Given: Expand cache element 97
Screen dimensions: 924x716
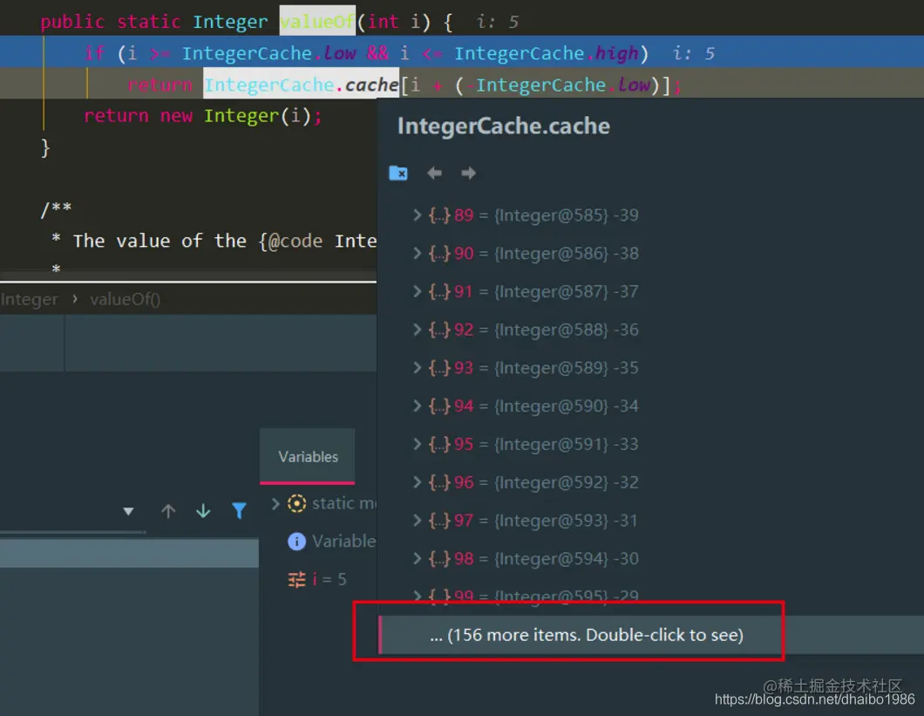Looking at the screenshot, I should [x=418, y=520].
